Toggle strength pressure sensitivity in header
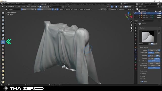The image size is (162, 91). (x=53, y=9)
